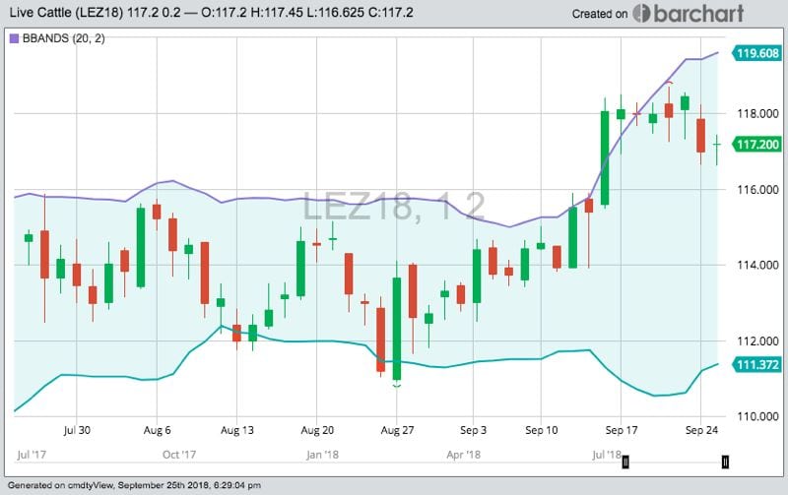Click Jan '18 on the range navigator

click(322, 455)
